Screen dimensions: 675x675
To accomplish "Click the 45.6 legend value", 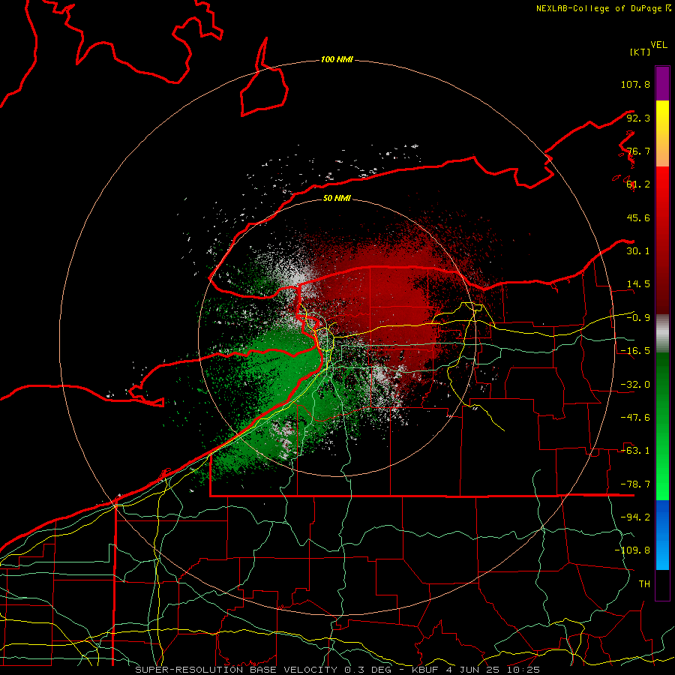I will 638,217.
